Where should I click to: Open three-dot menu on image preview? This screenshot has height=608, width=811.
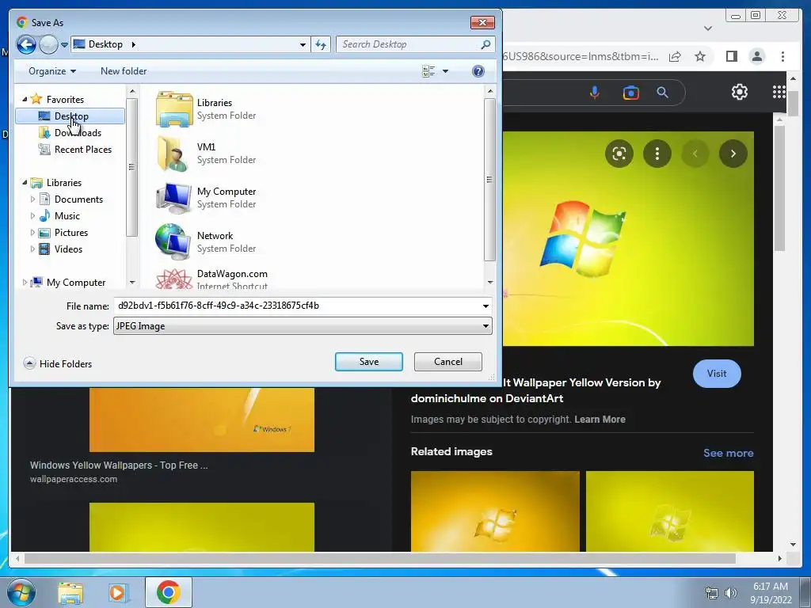tap(657, 154)
